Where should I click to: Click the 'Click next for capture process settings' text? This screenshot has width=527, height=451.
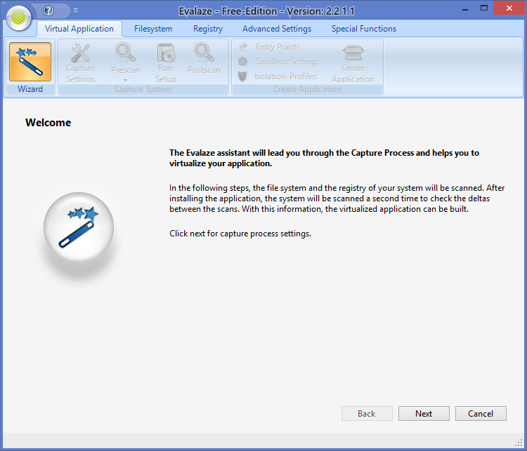(240, 234)
